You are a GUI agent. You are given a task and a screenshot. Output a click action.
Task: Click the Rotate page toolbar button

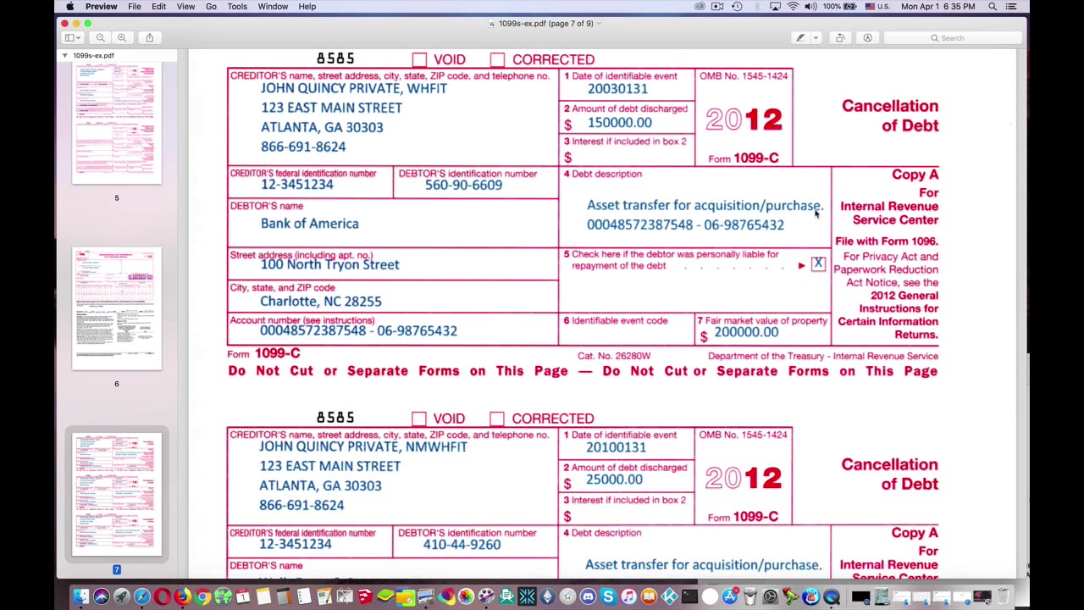(840, 37)
